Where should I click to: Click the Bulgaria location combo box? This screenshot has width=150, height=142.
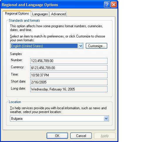pos(59,119)
